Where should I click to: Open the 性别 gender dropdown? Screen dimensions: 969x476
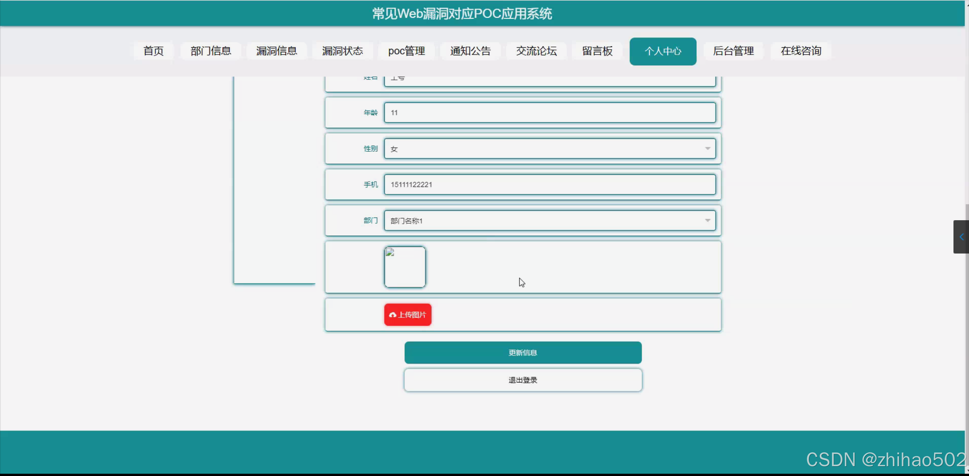tap(707, 148)
